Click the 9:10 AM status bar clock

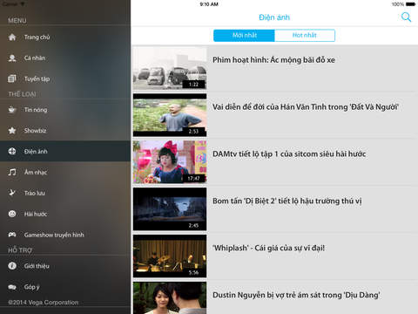pos(209,4)
